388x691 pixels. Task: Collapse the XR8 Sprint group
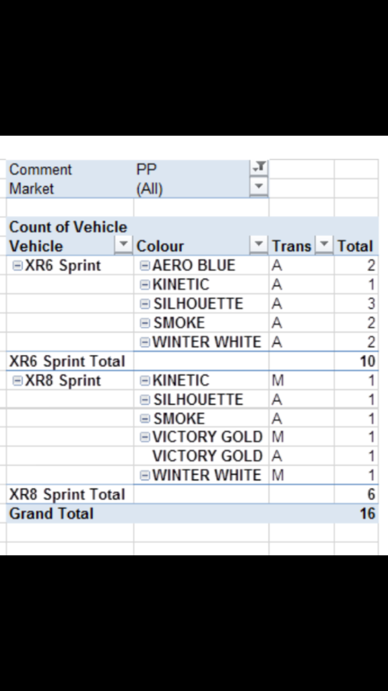[x=18, y=381]
